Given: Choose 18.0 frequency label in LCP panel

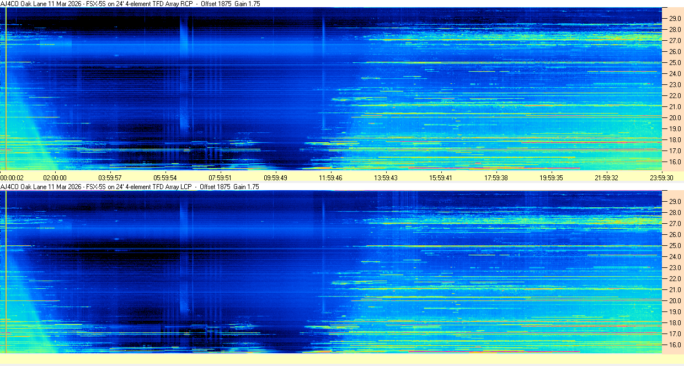Looking at the screenshot, I should tap(675, 323).
